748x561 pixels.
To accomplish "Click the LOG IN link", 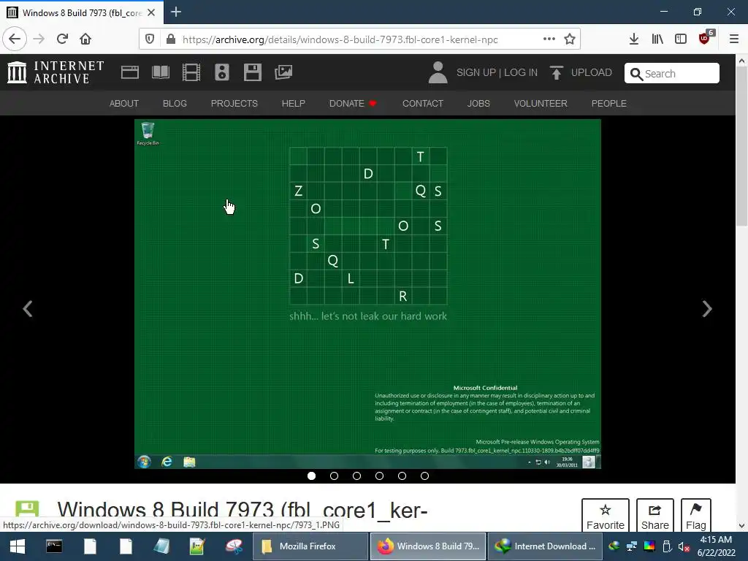I will 521,72.
